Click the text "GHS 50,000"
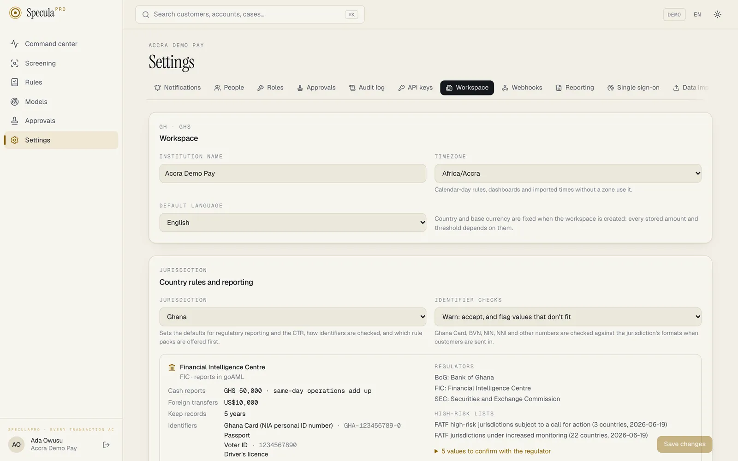Image resolution: width=738 pixels, height=461 pixels. 243,391
